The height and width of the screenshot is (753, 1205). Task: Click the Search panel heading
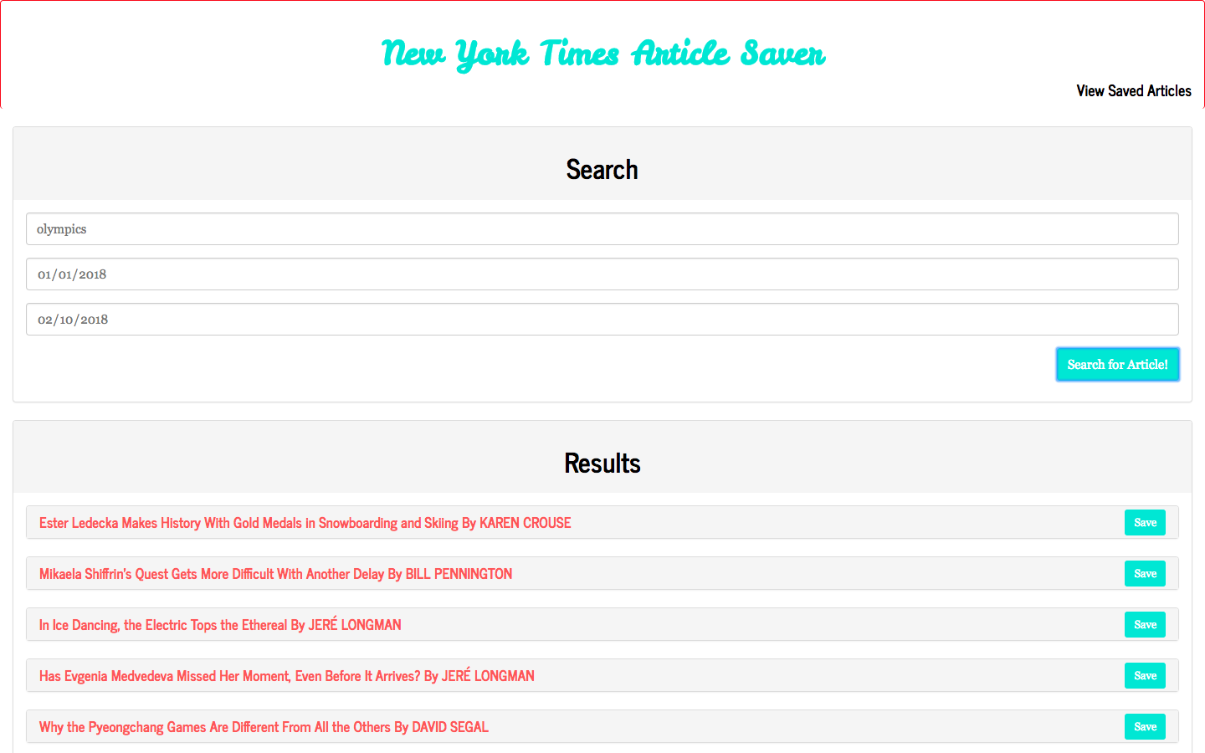click(x=602, y=170)
